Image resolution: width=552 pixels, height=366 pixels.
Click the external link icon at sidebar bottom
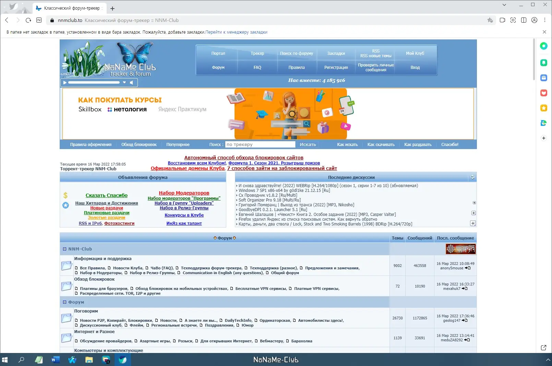tap(543, 347)
